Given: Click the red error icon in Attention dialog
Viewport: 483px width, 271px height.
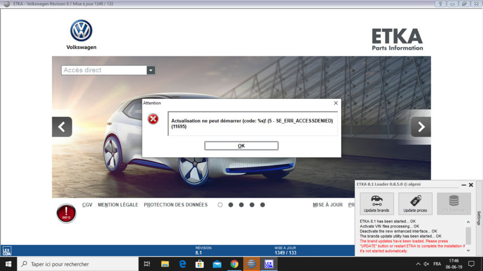Looking at the screenshot, I should tap(153, 119).
